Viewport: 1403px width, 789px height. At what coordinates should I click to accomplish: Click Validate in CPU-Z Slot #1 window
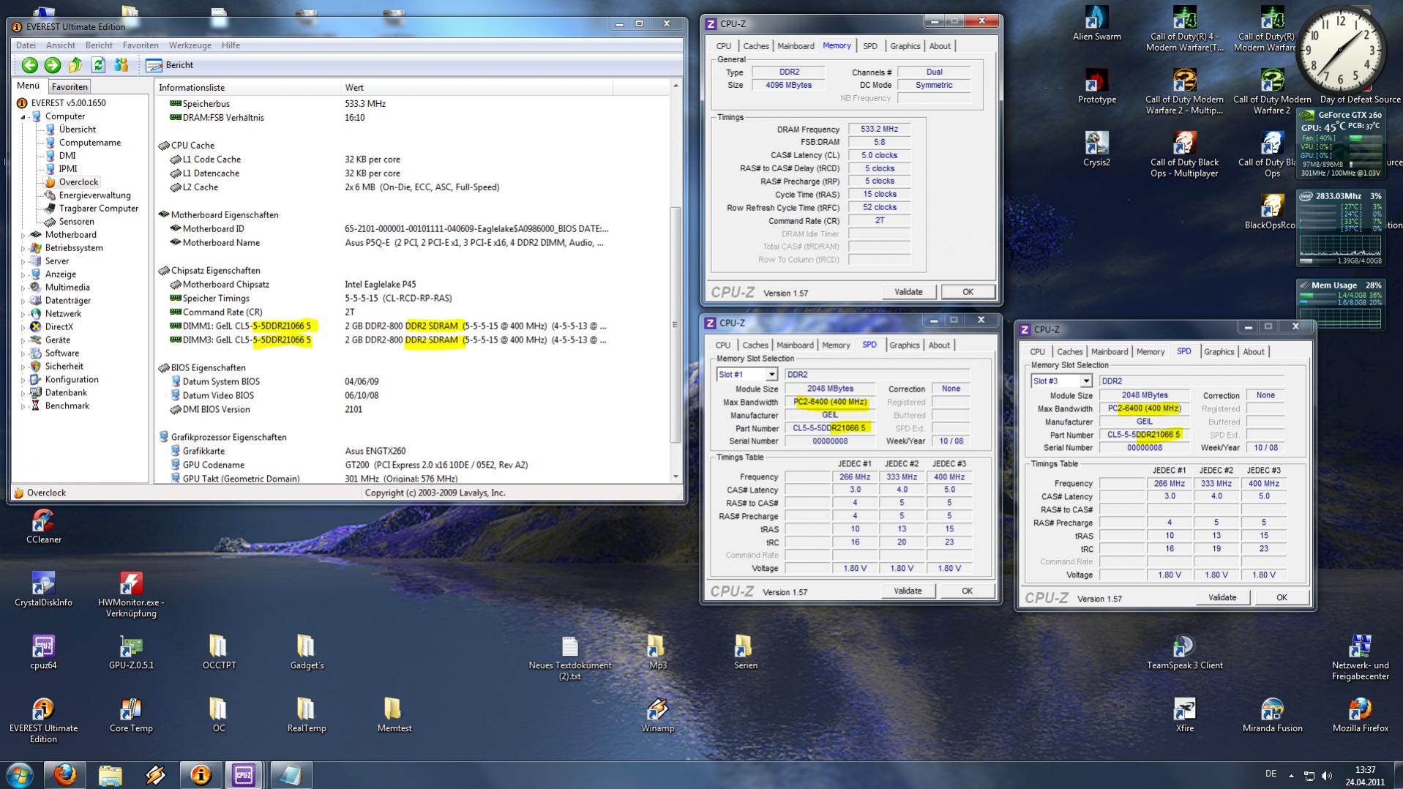click(908, 591)
